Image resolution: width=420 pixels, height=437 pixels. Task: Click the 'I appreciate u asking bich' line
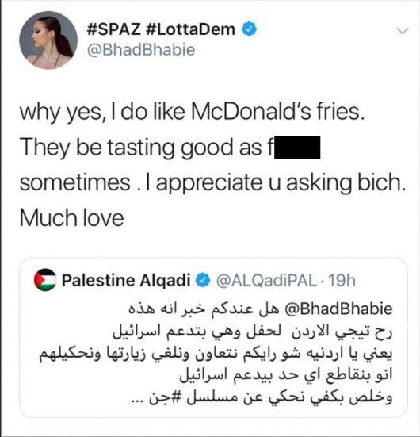coord(275,183)
